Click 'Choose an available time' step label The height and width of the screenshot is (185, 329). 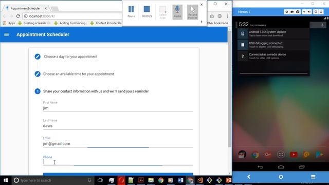(x=79, y=74)
